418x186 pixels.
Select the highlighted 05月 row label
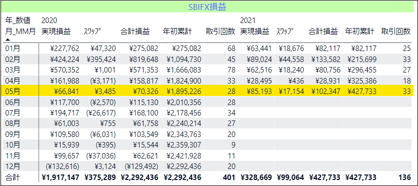[x=13, y=91]
